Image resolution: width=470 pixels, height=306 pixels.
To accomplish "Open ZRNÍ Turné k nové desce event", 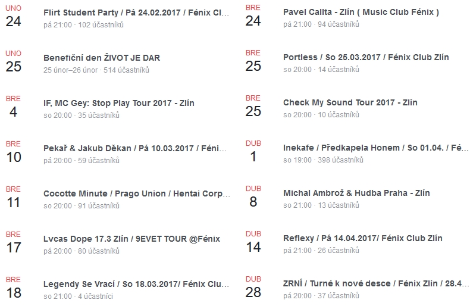I will (376, 283).
